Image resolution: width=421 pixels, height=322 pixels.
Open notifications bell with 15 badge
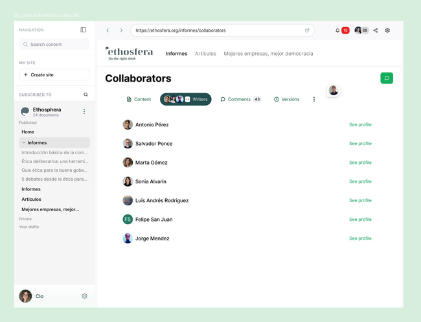337,30
